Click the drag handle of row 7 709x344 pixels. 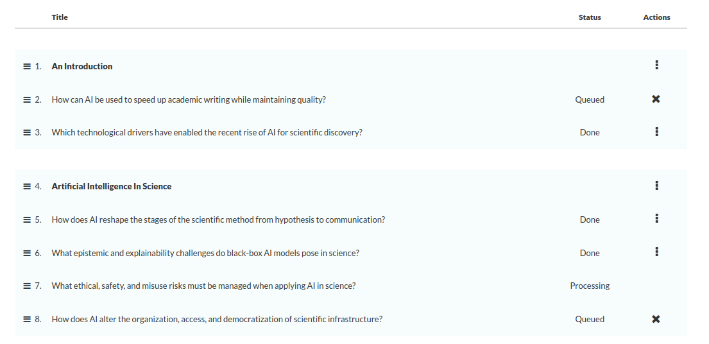click(x=27, y=286)
